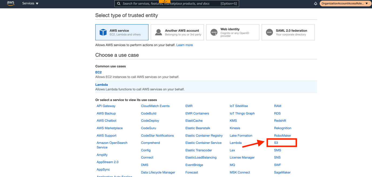Select AWS Support service
Viewport: 372px width, 177px height.
tap(107, 136)
